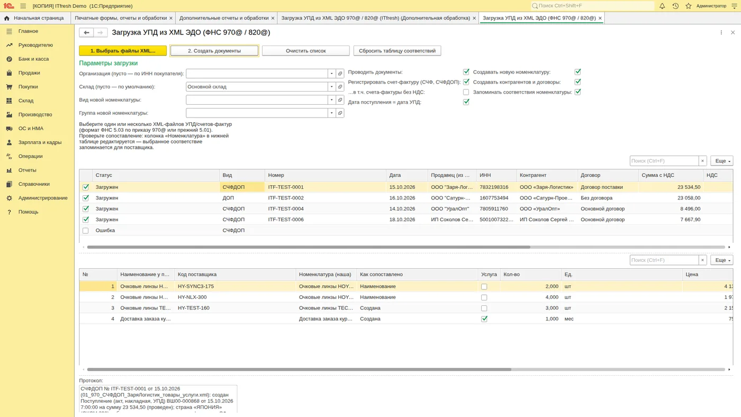Open the functions menu hamburger icon
This screenshot has height=417, width=741.
point(23,6)
